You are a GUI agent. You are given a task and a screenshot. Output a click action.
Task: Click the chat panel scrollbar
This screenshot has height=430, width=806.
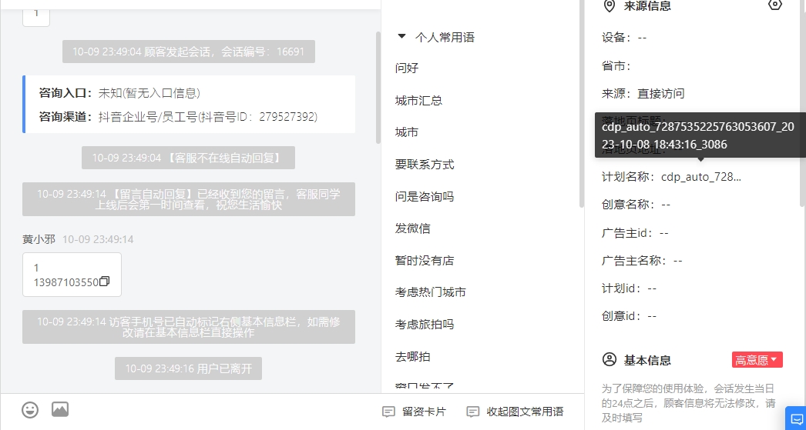click(378, 87)
